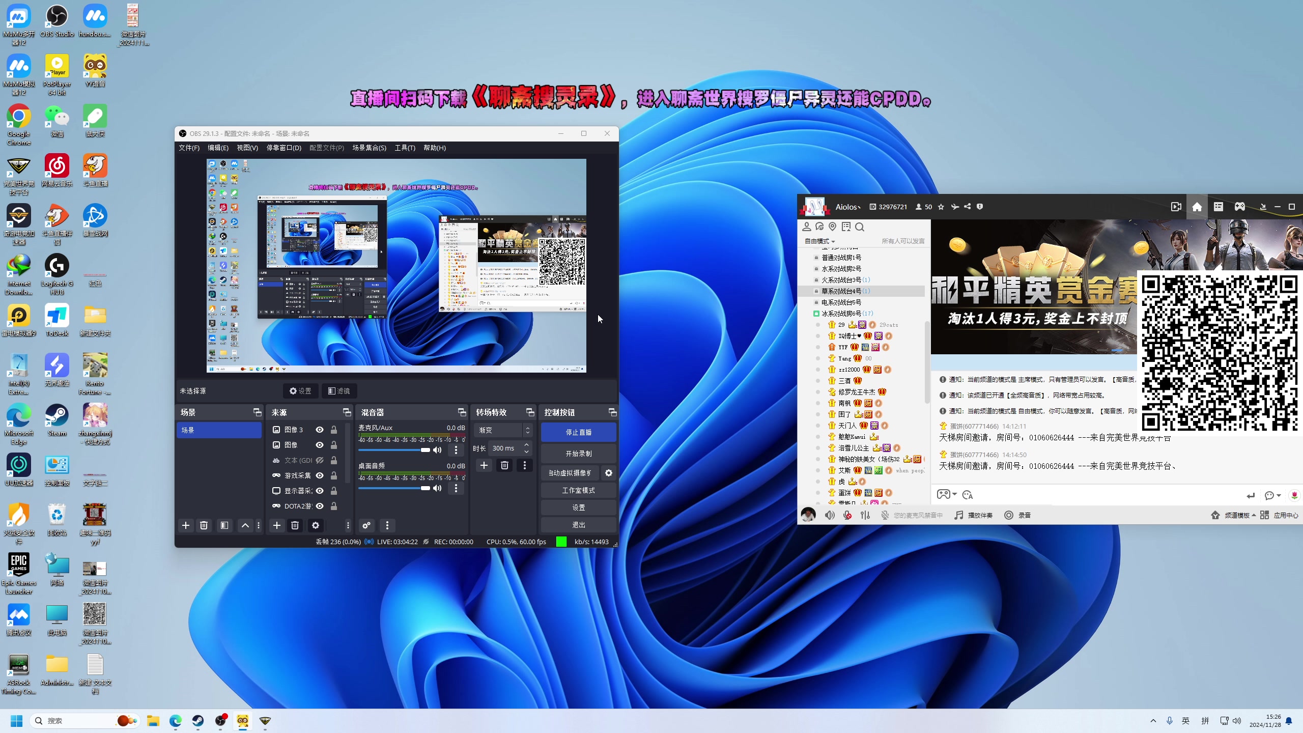1303x733 pixels.
Task: Toggle visibility lock on DOTA2聲 source
Action: pyautogui.click(x=335, y=505)
